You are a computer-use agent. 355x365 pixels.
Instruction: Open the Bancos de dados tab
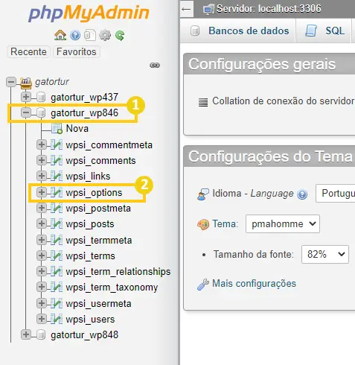coord(238,31)
